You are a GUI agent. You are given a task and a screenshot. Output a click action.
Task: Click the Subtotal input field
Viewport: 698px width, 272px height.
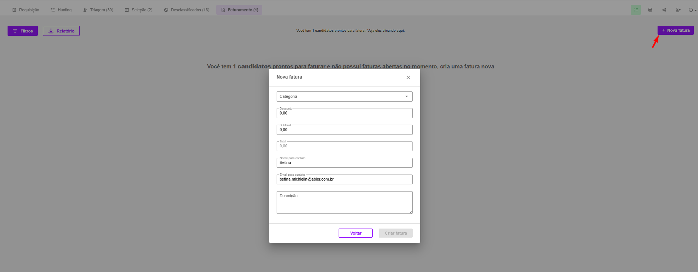pos(345,130)
